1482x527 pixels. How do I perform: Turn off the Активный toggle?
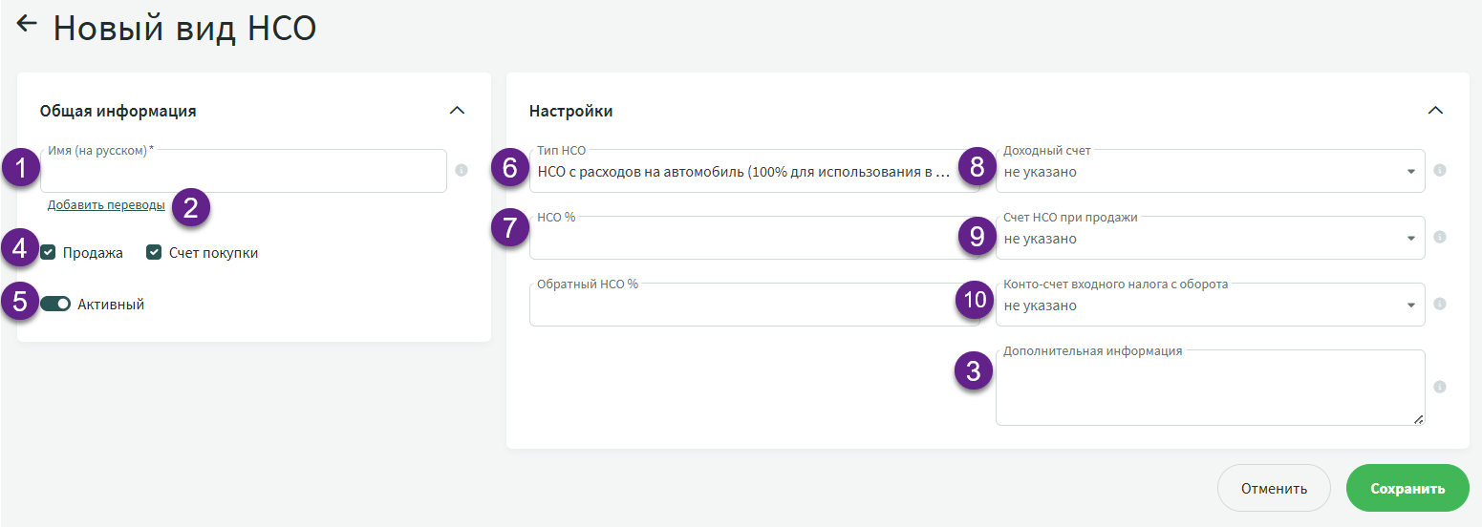(x=55, y=305)
